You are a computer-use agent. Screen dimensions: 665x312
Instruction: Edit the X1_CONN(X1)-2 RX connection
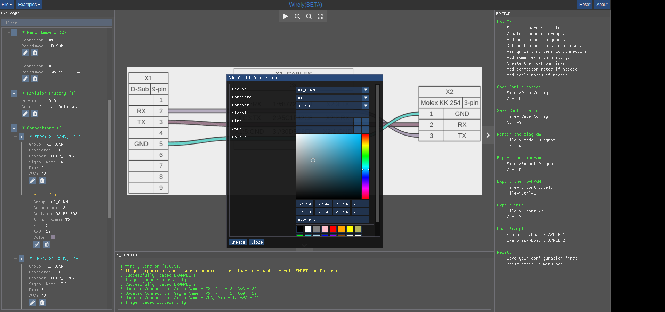pos(32,181)
